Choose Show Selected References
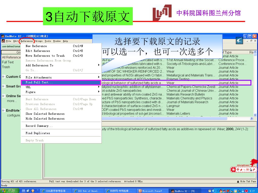Screen dimensions: 258x193 [x=61, y=114]
